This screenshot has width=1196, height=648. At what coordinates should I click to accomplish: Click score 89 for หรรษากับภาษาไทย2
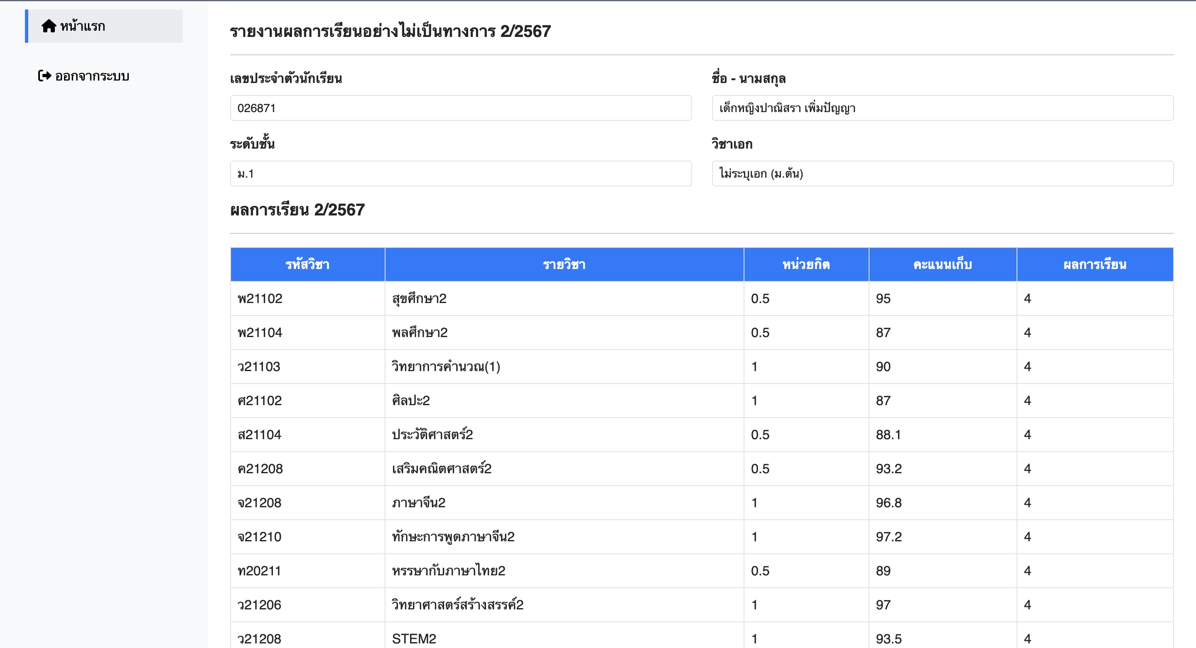883,571
